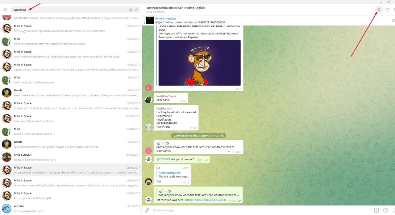
Task: Clear the opendime search query
Action: [x=136, y=10]
